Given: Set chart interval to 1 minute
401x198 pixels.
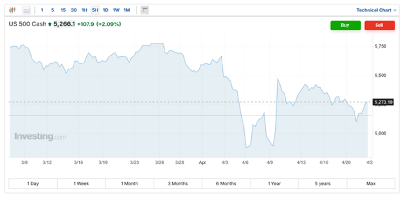Looking at the screenshot, I should pyautogui.click(x=42, y=10).
